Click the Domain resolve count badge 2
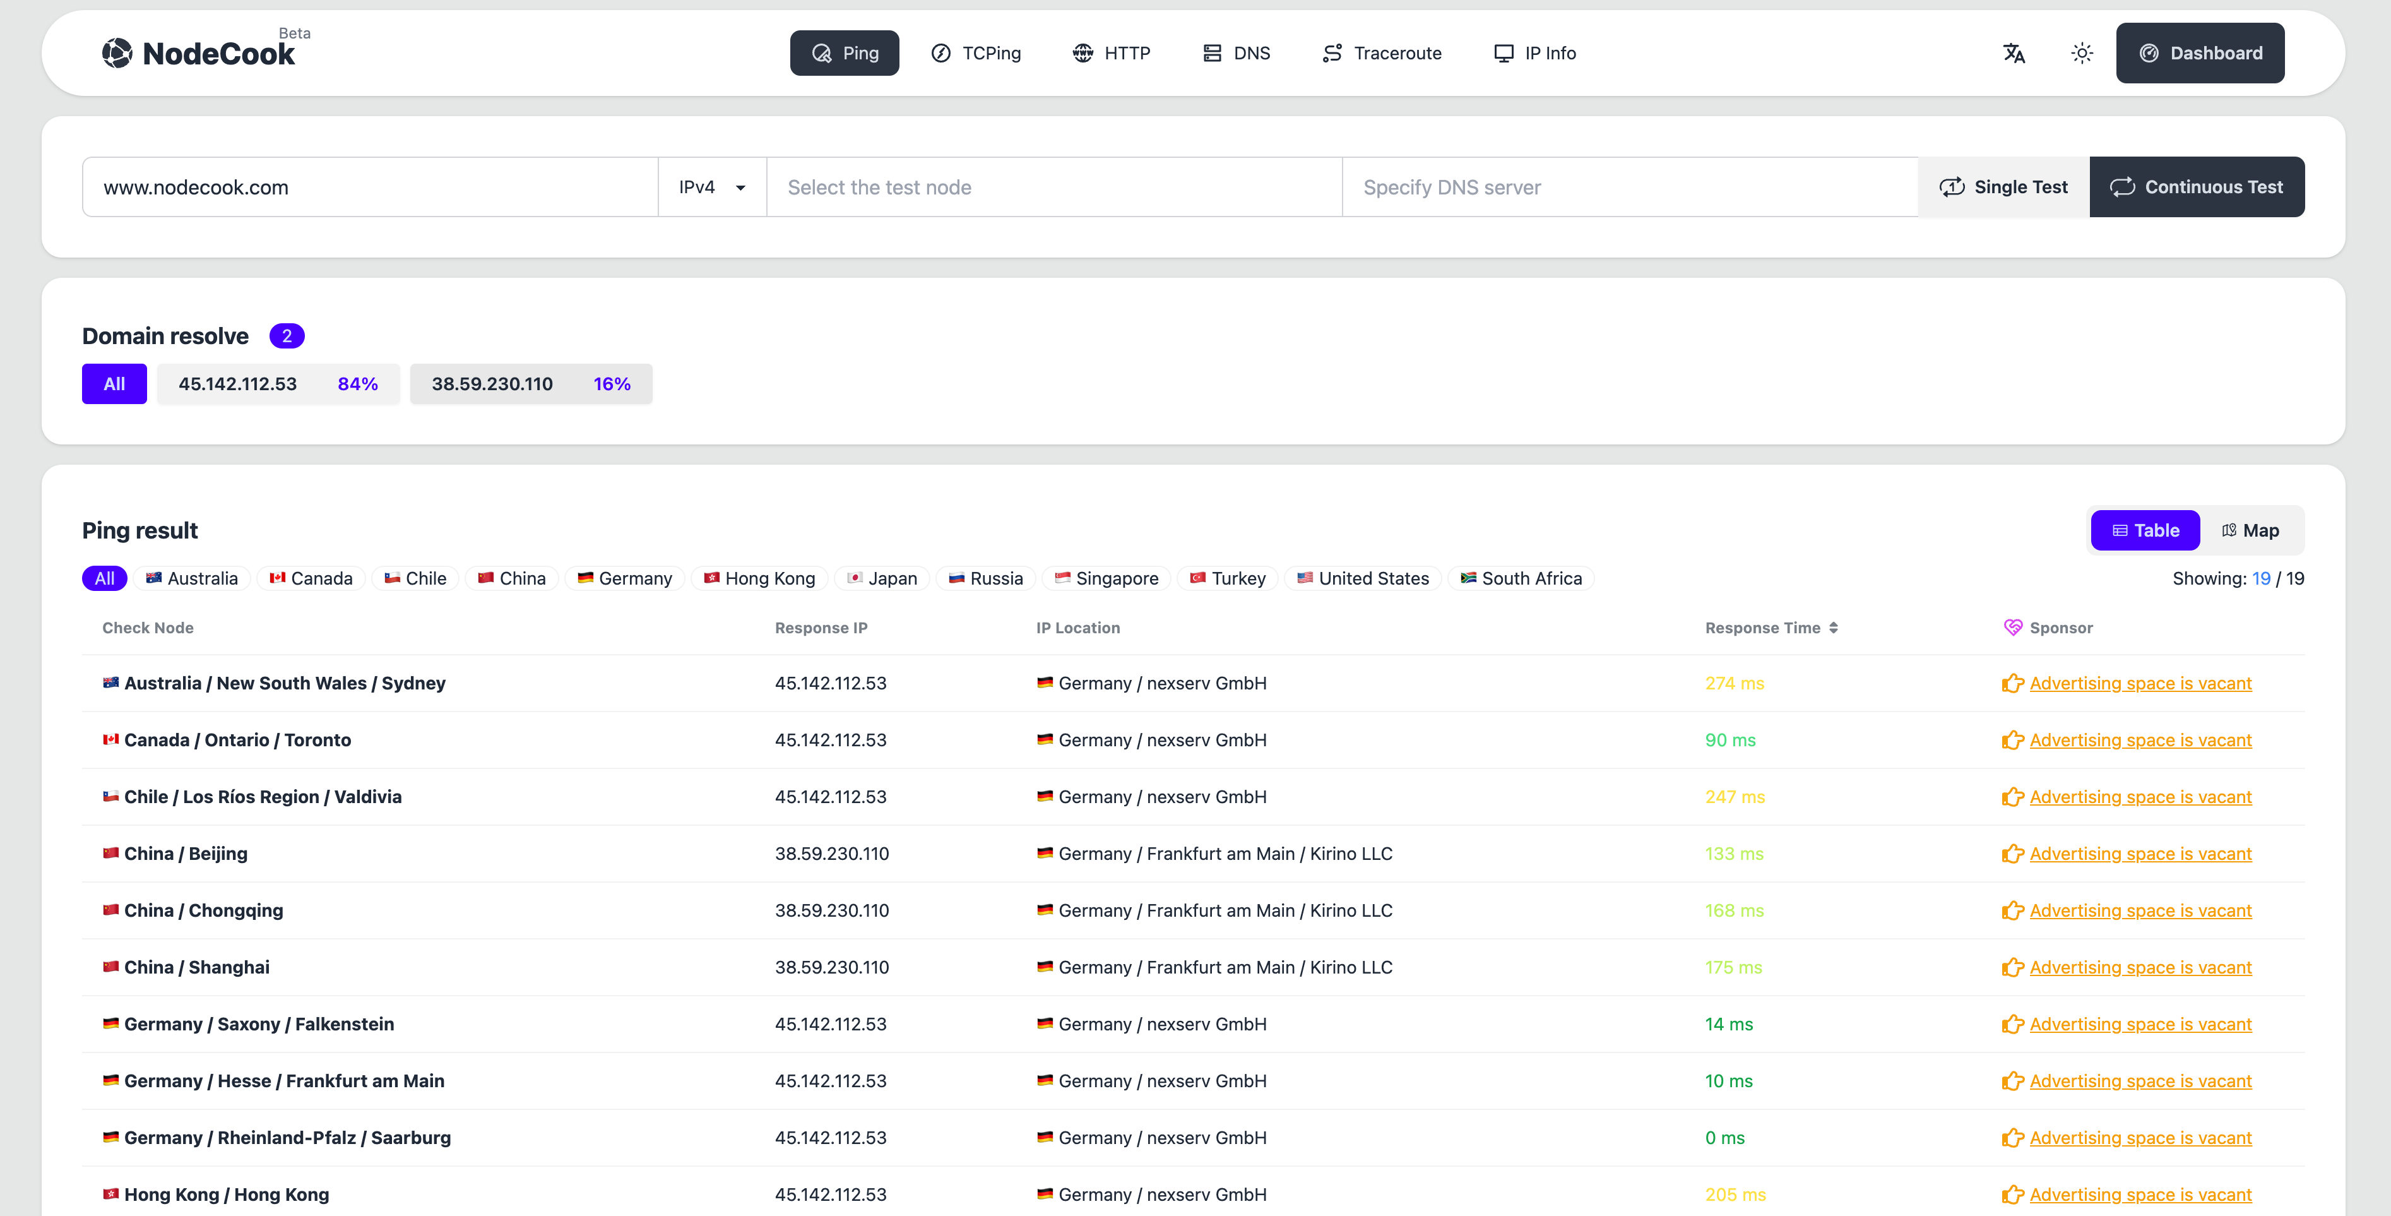 [287, 336]
